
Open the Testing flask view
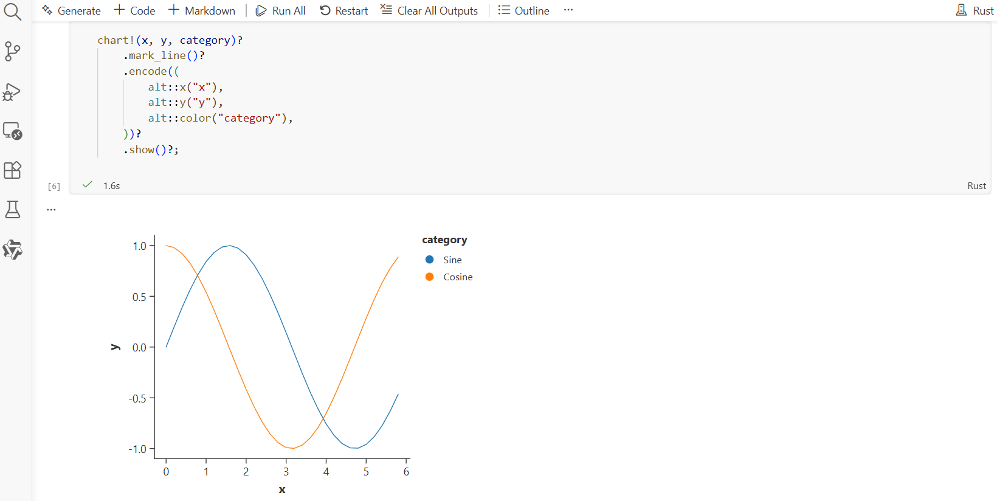click(13, 210)
